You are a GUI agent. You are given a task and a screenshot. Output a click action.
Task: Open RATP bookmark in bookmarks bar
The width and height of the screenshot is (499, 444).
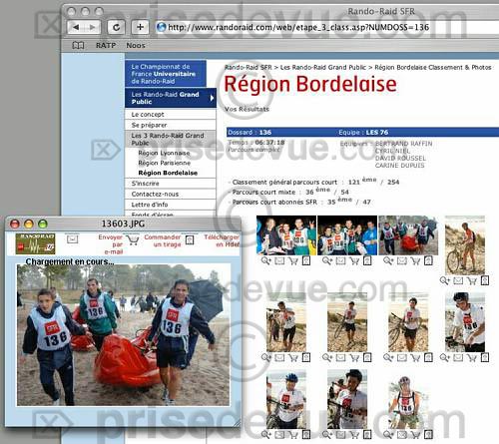(x=106, y=45)
